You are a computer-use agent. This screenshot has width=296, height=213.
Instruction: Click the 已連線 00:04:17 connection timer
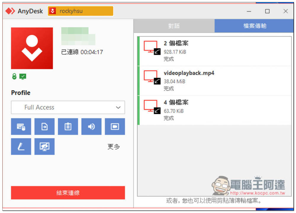pos(82,52)
